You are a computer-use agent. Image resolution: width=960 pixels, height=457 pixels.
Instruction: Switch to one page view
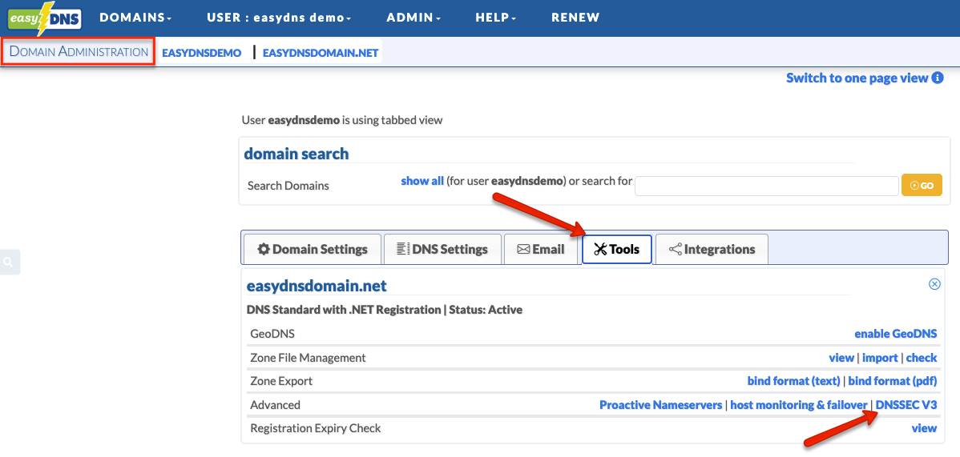pos(857,78)
